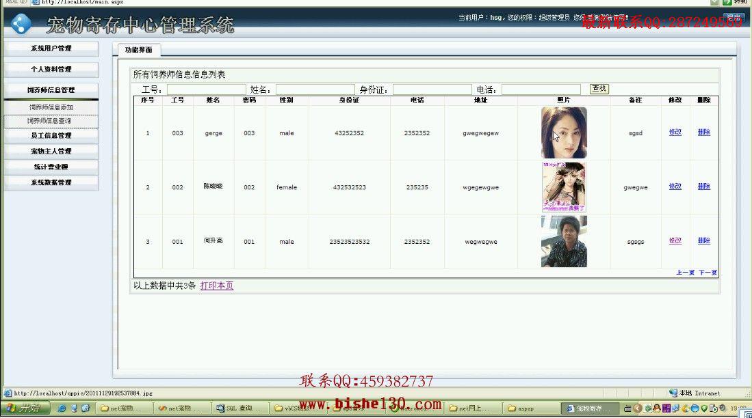Click the 打印本页 print link
The width and height of the screenshot is (752, 418).
tap(217, 285)
